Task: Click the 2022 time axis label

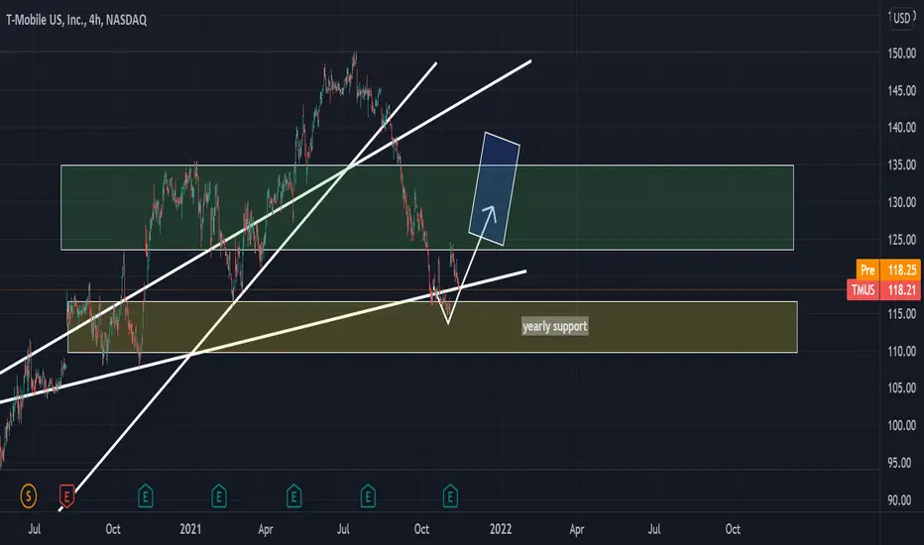Action: pyautogui.click(x=501, y=529)
